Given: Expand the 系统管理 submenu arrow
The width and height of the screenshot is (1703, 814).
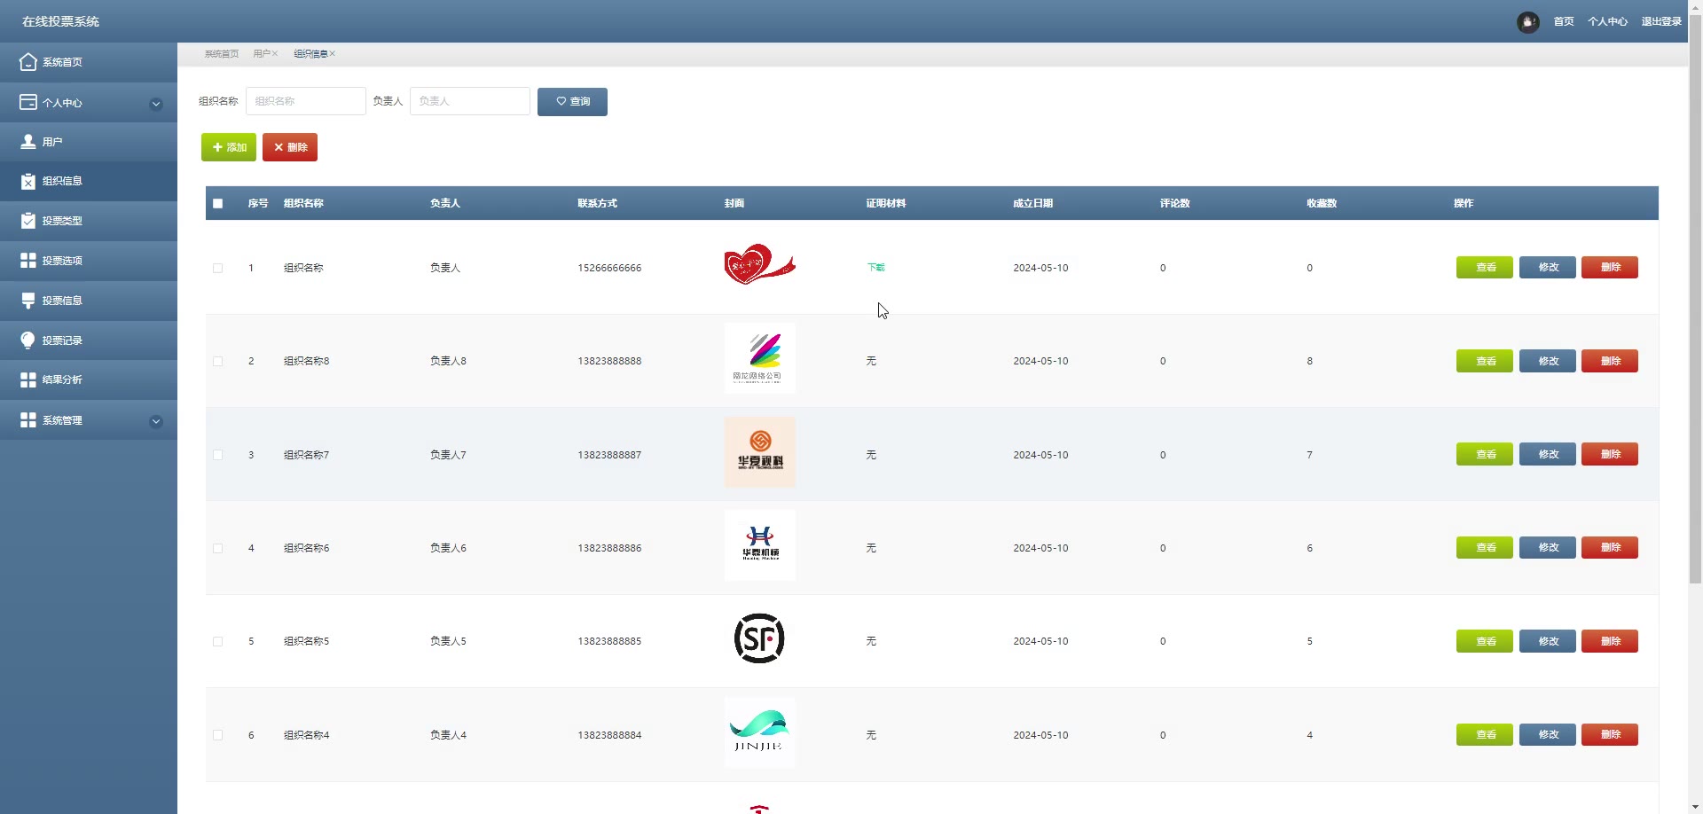Looking at the screenshot, I should tap(156, 421).
